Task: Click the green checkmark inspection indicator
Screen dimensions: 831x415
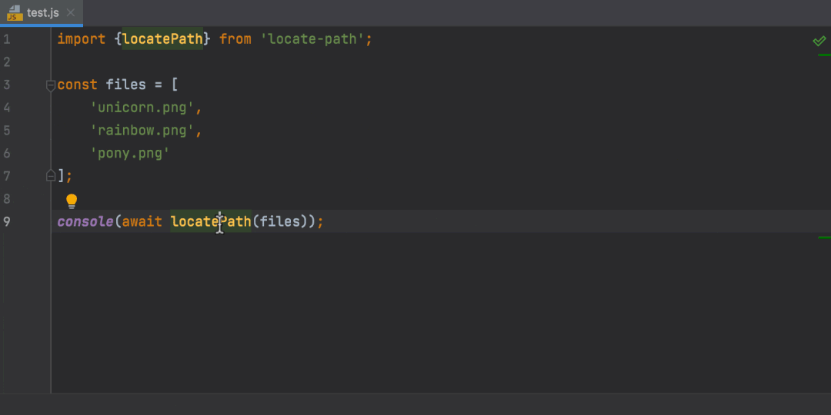Action: click(819, 41)
